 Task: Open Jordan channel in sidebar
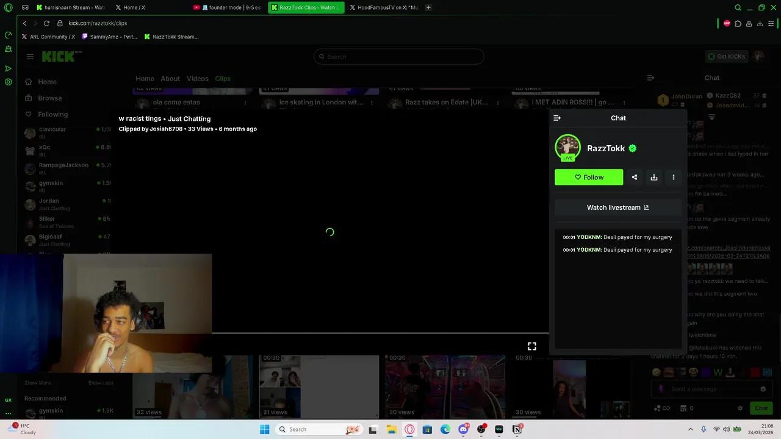click(x=67, y=203)
